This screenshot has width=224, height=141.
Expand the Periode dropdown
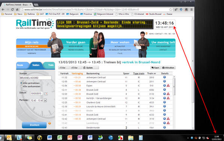click(x=45, y=100)
